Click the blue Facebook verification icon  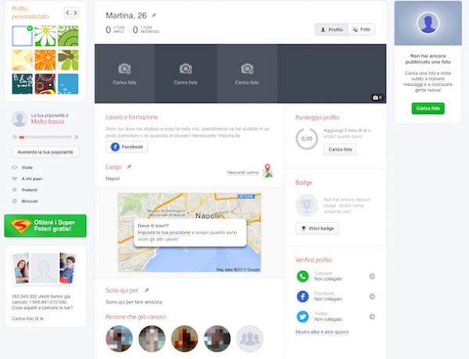coord(302,296)
